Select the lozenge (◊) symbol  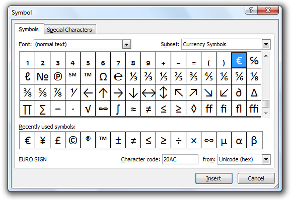pos(194,108)
